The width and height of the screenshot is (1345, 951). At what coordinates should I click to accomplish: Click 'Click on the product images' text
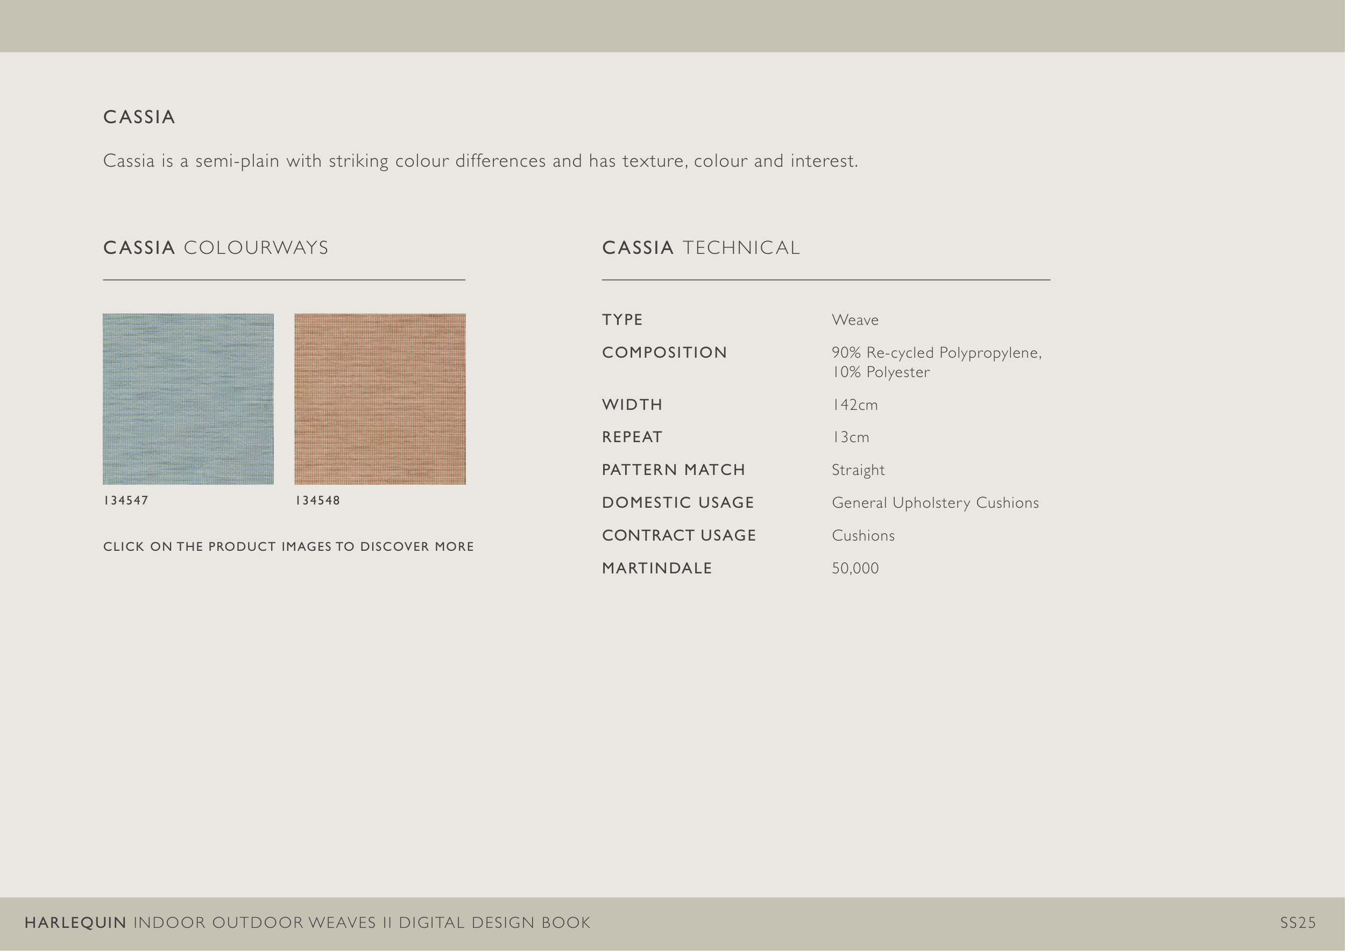click(x=288, y=547)
